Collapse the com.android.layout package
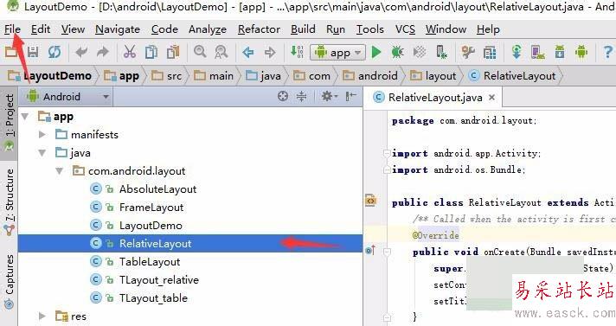Screen dimensions: 616x326 [60, 171]
